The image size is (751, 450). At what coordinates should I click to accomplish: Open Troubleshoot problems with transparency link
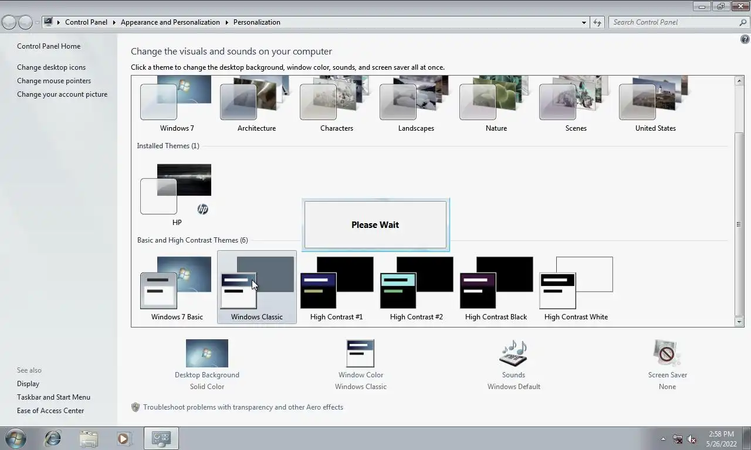click(x=243, y=407)
